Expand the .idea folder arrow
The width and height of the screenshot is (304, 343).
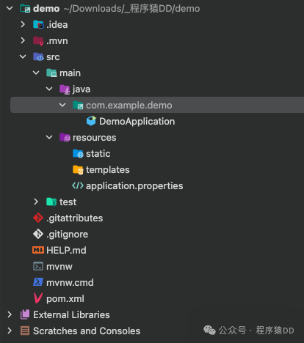coord(23,24)
